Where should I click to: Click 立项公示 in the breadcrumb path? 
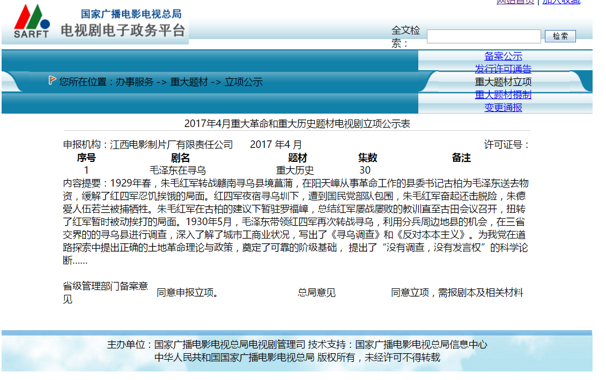coord(243,82)
